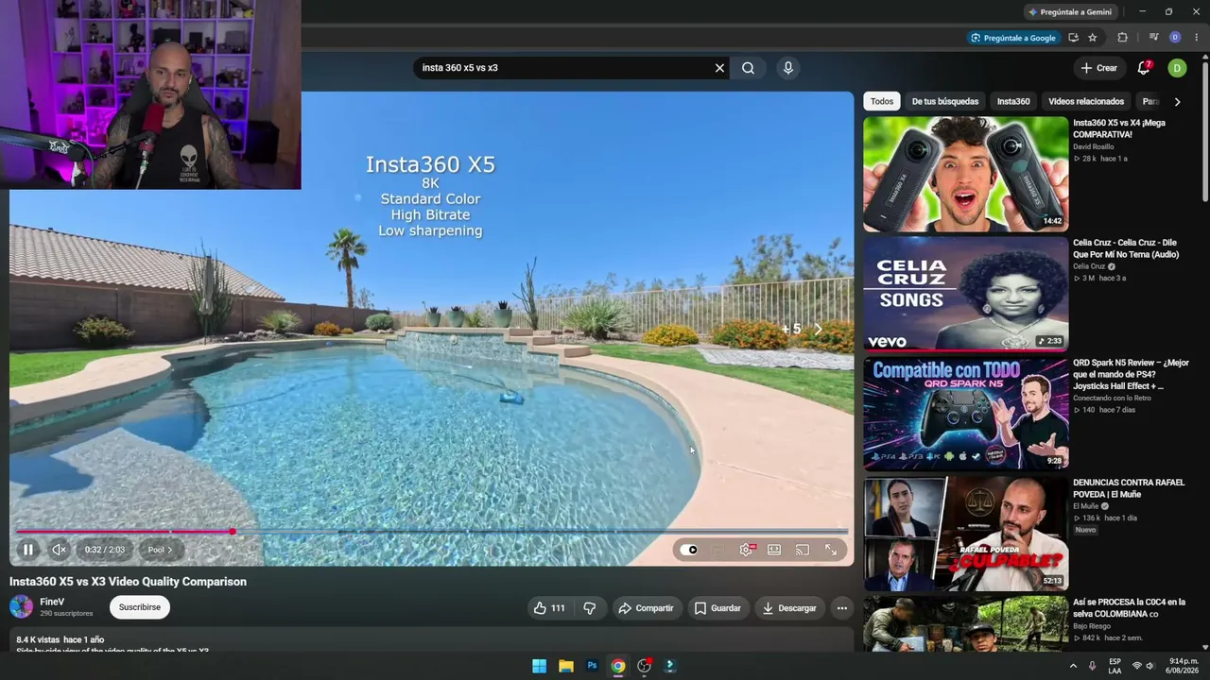Image resolution: width=1210 pixels, height=680 pixels.
Task: Show more filter chips with the arrow
Action: pyautogui.click(x=1177, y=101)
